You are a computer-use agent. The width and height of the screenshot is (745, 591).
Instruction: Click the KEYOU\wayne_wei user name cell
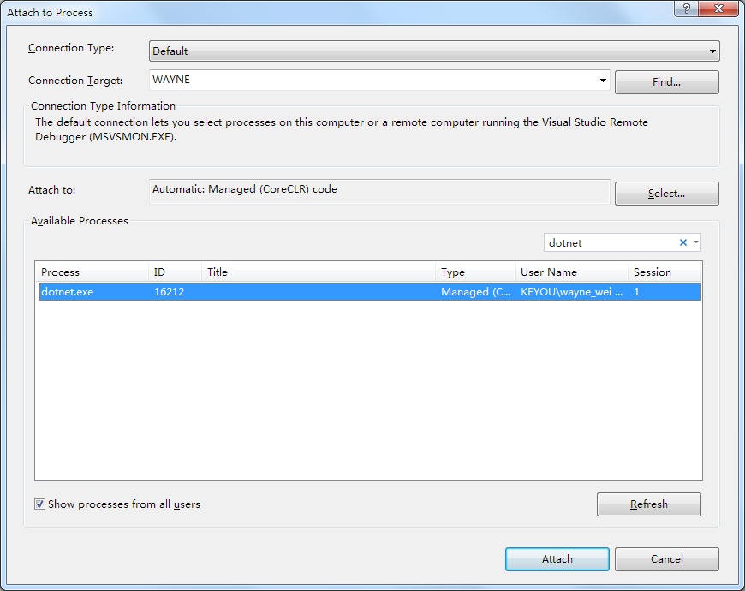(x=571, y=292)
